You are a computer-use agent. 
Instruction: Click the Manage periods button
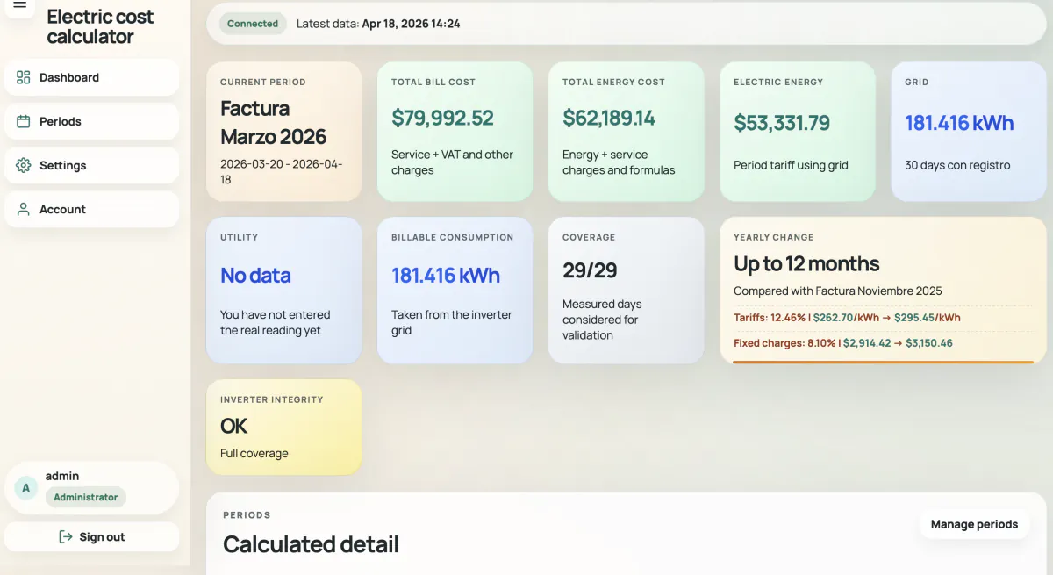pos(974,524)
